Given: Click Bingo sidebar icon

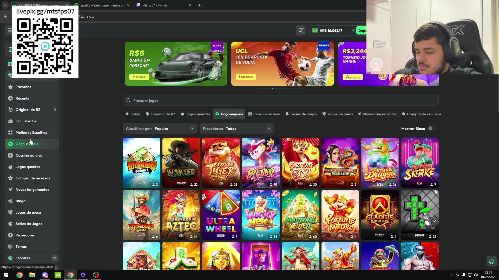Looking at the screenshot, I should click(x=10, y=201).
